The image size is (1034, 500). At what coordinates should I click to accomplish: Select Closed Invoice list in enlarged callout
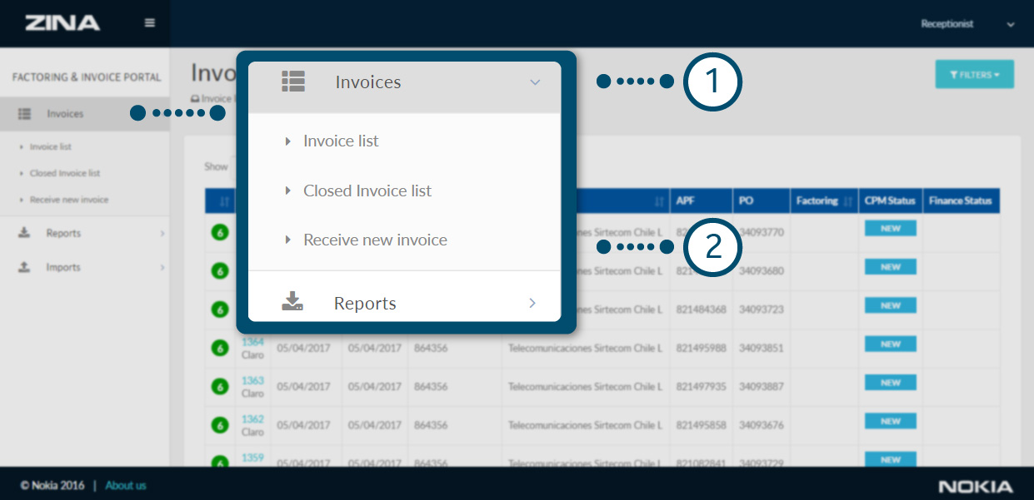point(367,191)
